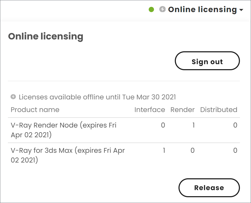The height and width of the screenshot is (203, 251).
Task: Click Render count for V-Ray for 3ds Max
Action: [192, 150]
